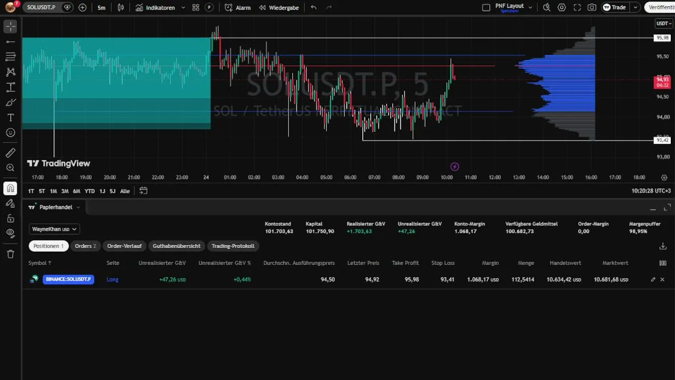Select the 3M time range
This screenshot has width=675, height=380.
tap(65, 191)
